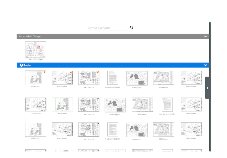Screen dimensions: 227x158
Task: Open Plumbing P22 thumbnail in second Dropbox row
Action: coord(115,105)
